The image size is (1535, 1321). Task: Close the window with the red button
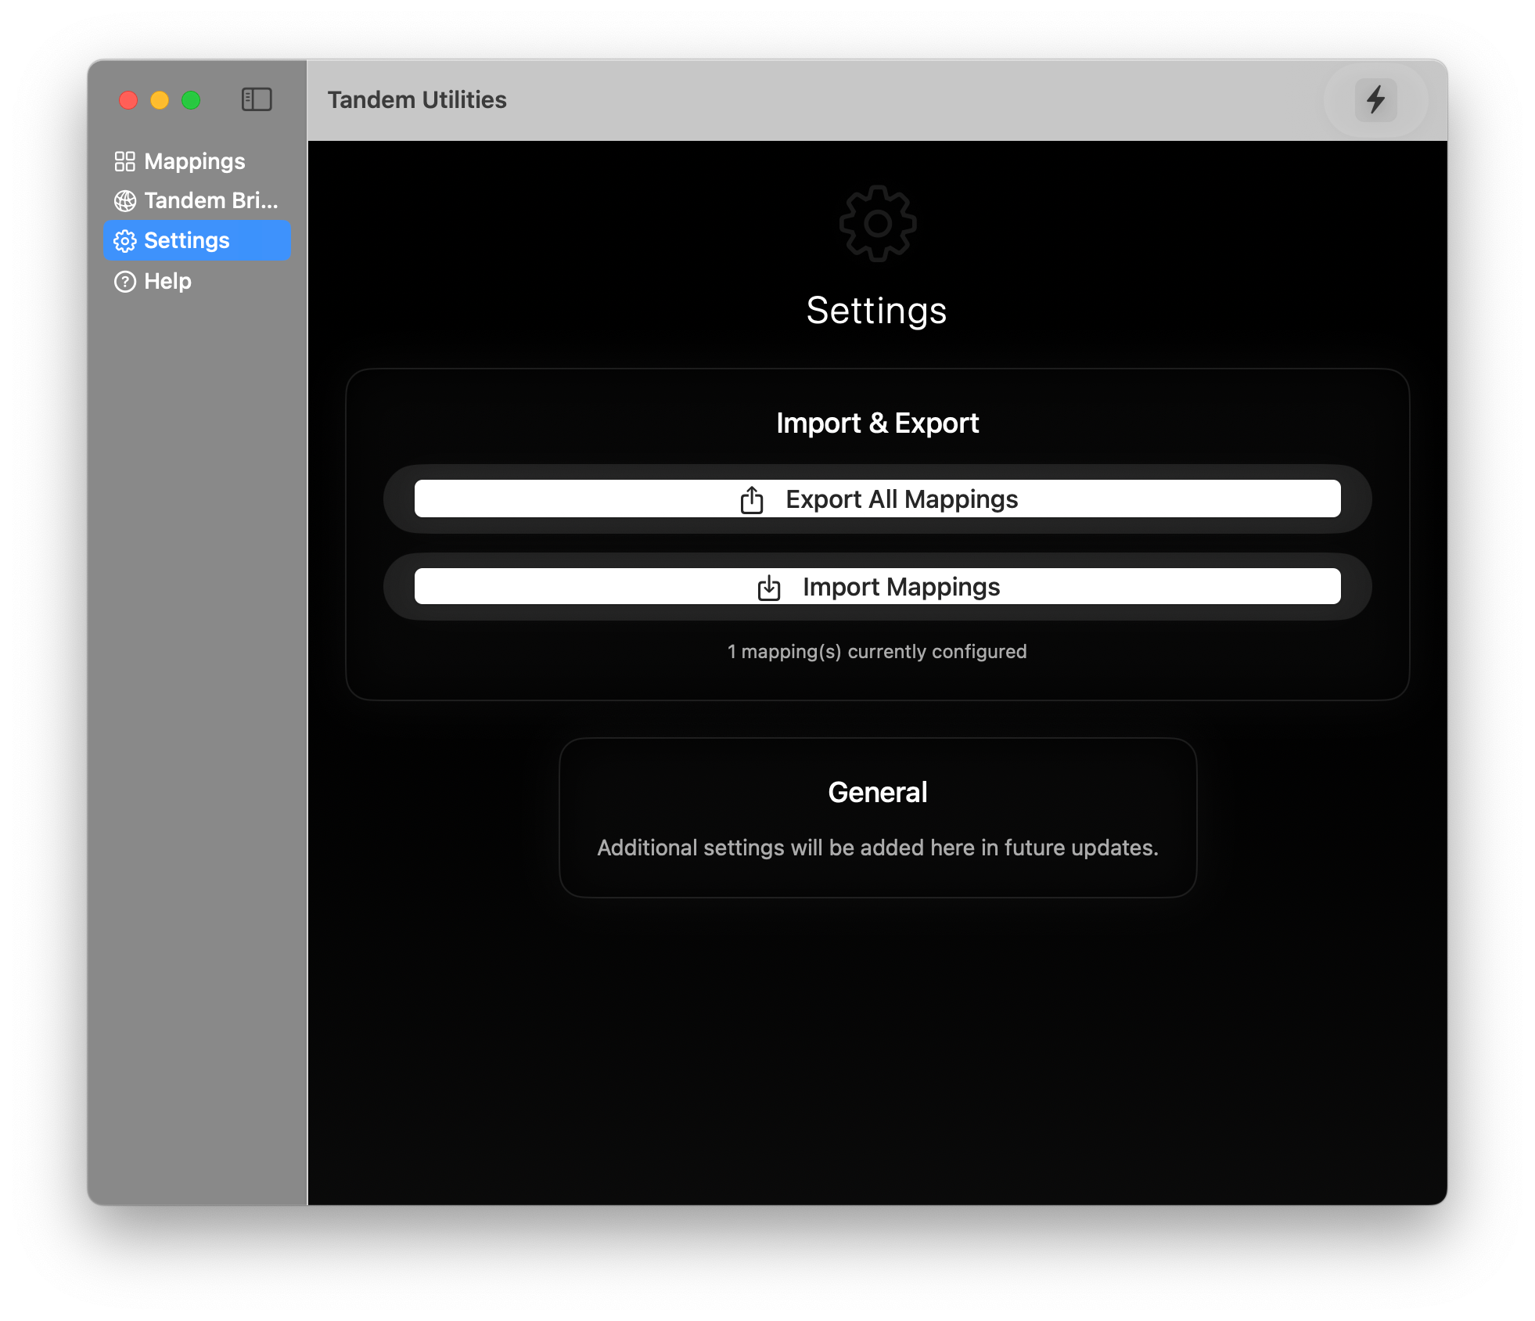128,100
